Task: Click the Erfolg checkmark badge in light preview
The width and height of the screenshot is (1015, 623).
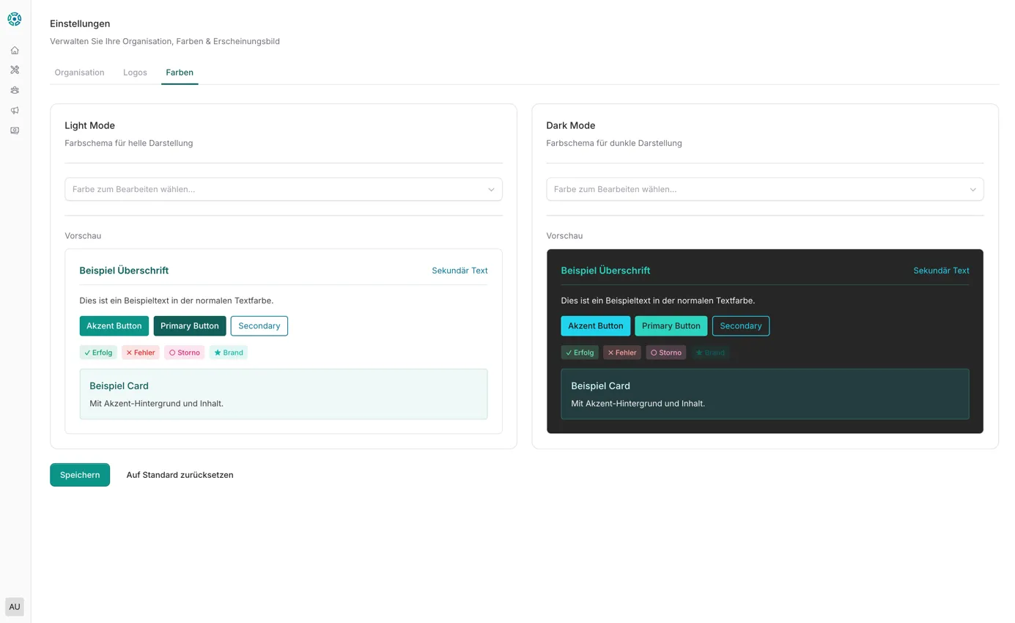Action: [98, 353]
